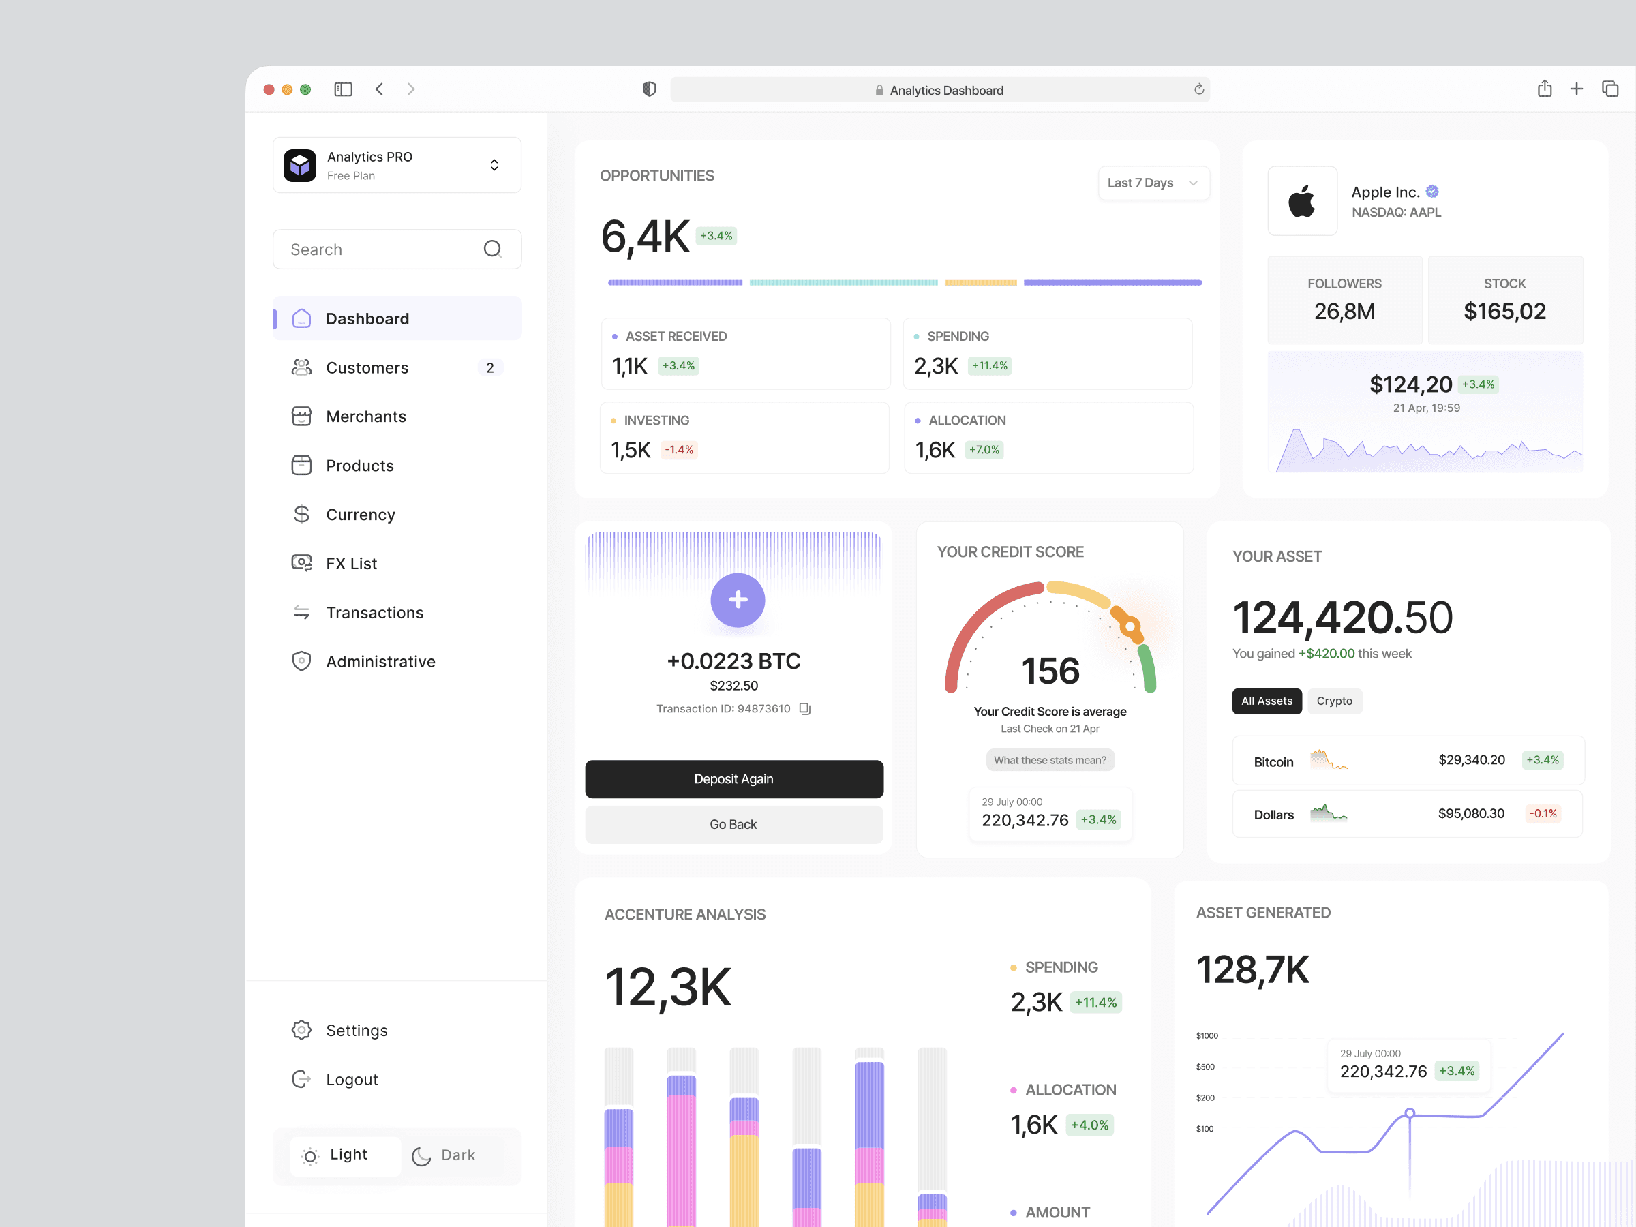Image resolution: width=1636 pixels, height=1227 pixels.
Task: Switch theme to Dark mode
Action: (444, 1155)
